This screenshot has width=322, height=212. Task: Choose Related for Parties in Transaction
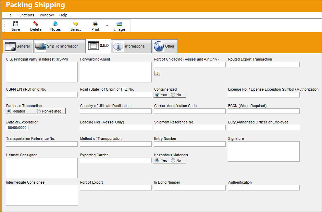pyautogui.click(x=9, y=111)
